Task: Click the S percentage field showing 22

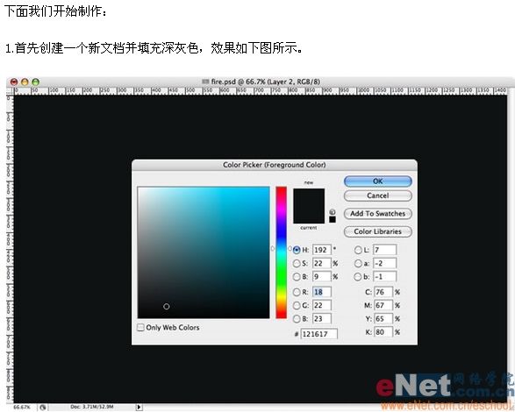Action: (322, 263)
